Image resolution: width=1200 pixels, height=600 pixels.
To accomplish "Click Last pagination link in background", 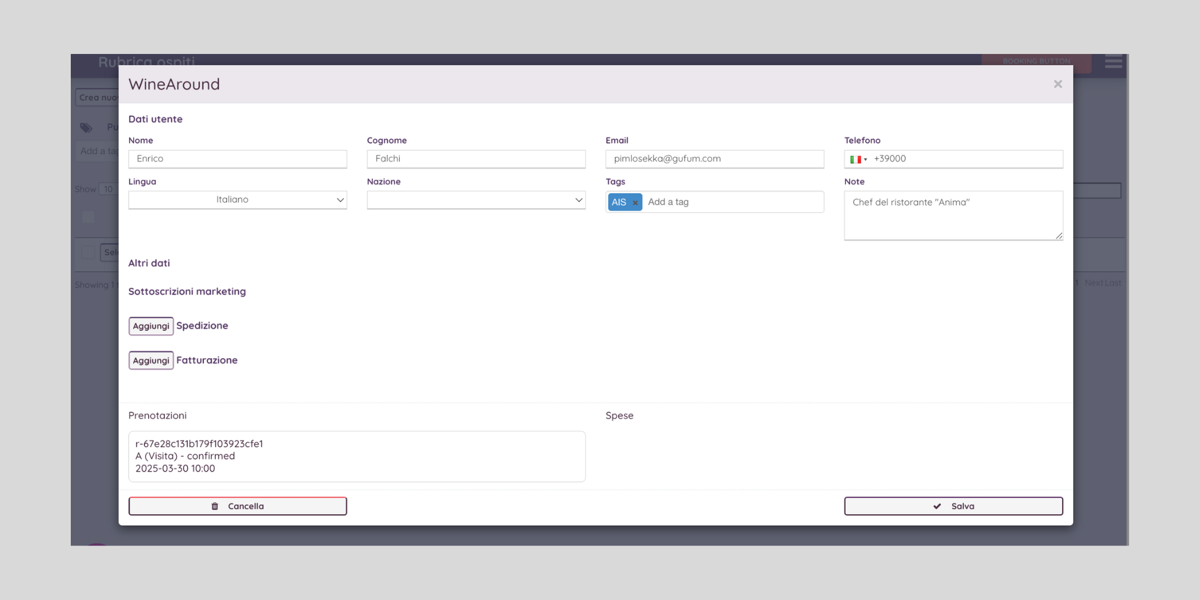I will pyautogui.click(x=1113, y=283).
